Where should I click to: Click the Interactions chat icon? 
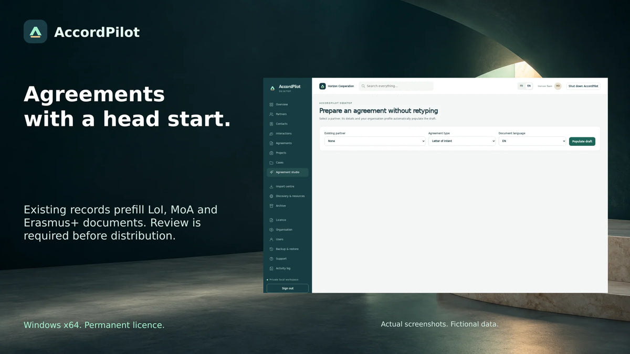tap(271, 134)
